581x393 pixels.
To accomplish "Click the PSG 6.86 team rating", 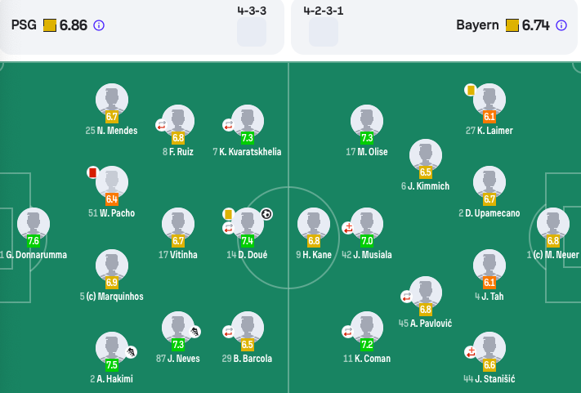I will click(73, 25).
